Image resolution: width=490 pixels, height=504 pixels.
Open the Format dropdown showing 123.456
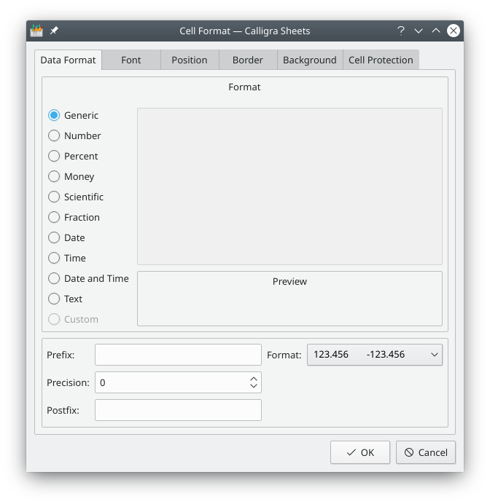click(x=374, y=355)
